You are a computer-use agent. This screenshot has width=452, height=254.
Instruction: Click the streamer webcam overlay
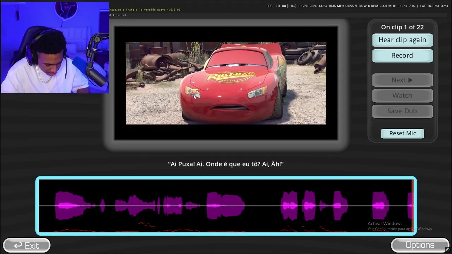55,47
